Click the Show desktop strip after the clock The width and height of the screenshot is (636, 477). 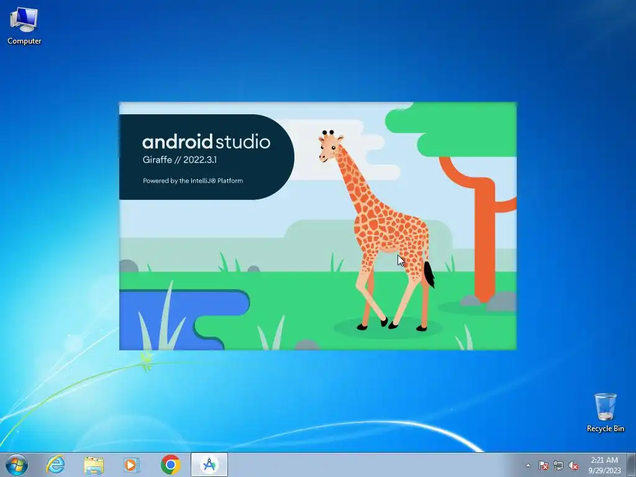(x=632, y=465)
